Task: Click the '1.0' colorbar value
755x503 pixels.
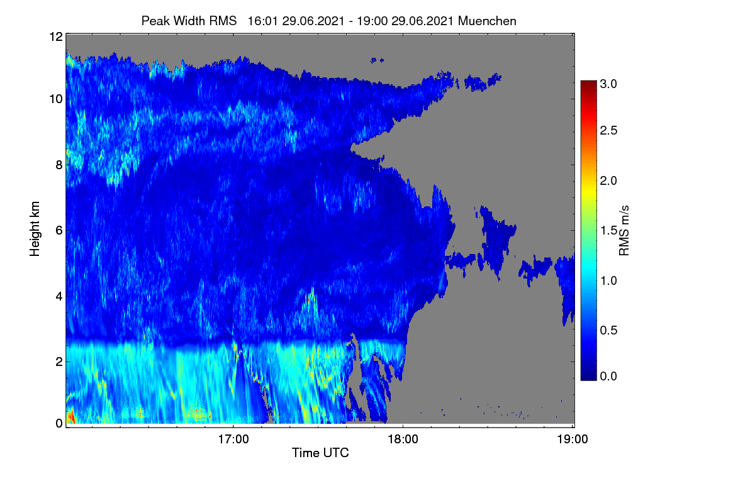Action: point(610,280)
